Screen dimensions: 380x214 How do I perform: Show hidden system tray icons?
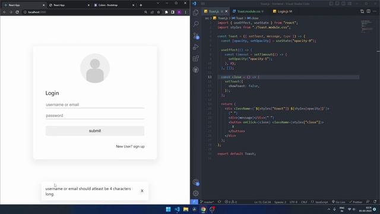click(329, 209)
